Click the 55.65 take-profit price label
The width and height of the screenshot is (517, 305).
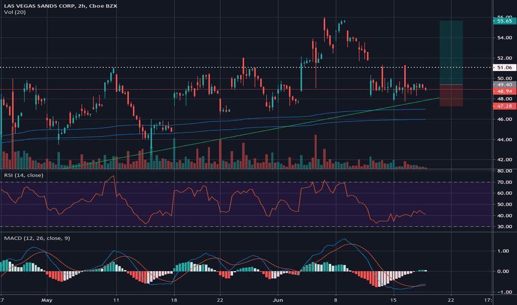tap(504, 21)
